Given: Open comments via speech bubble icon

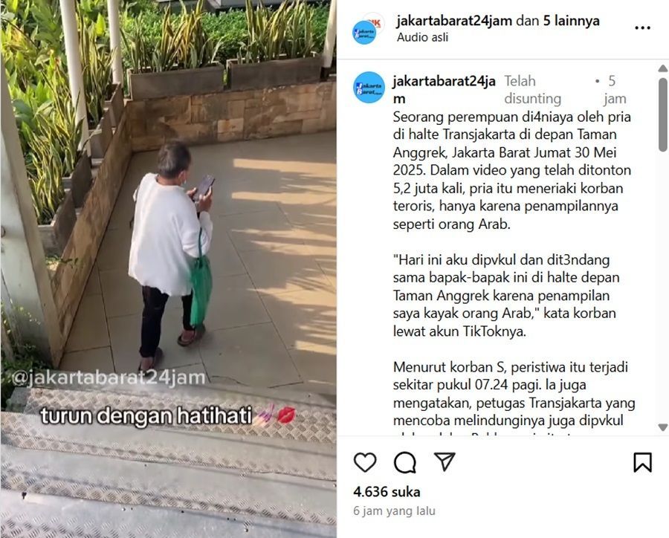Looking at the screenshot, I should 405,462.
